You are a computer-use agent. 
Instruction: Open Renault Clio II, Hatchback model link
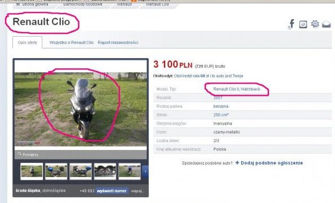click(237, 89)
